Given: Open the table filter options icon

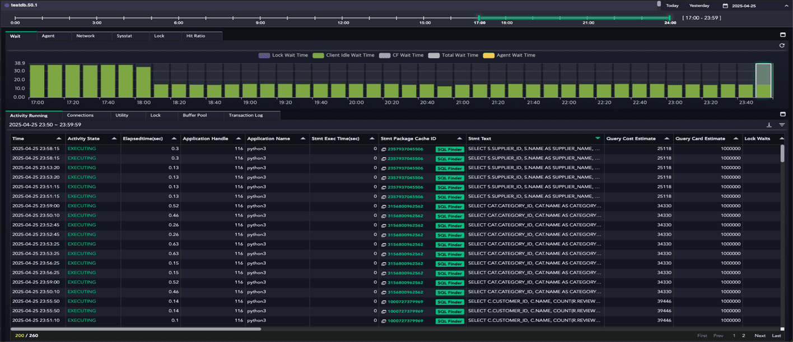Looking at the screenshot, I should tap(782, 124).
